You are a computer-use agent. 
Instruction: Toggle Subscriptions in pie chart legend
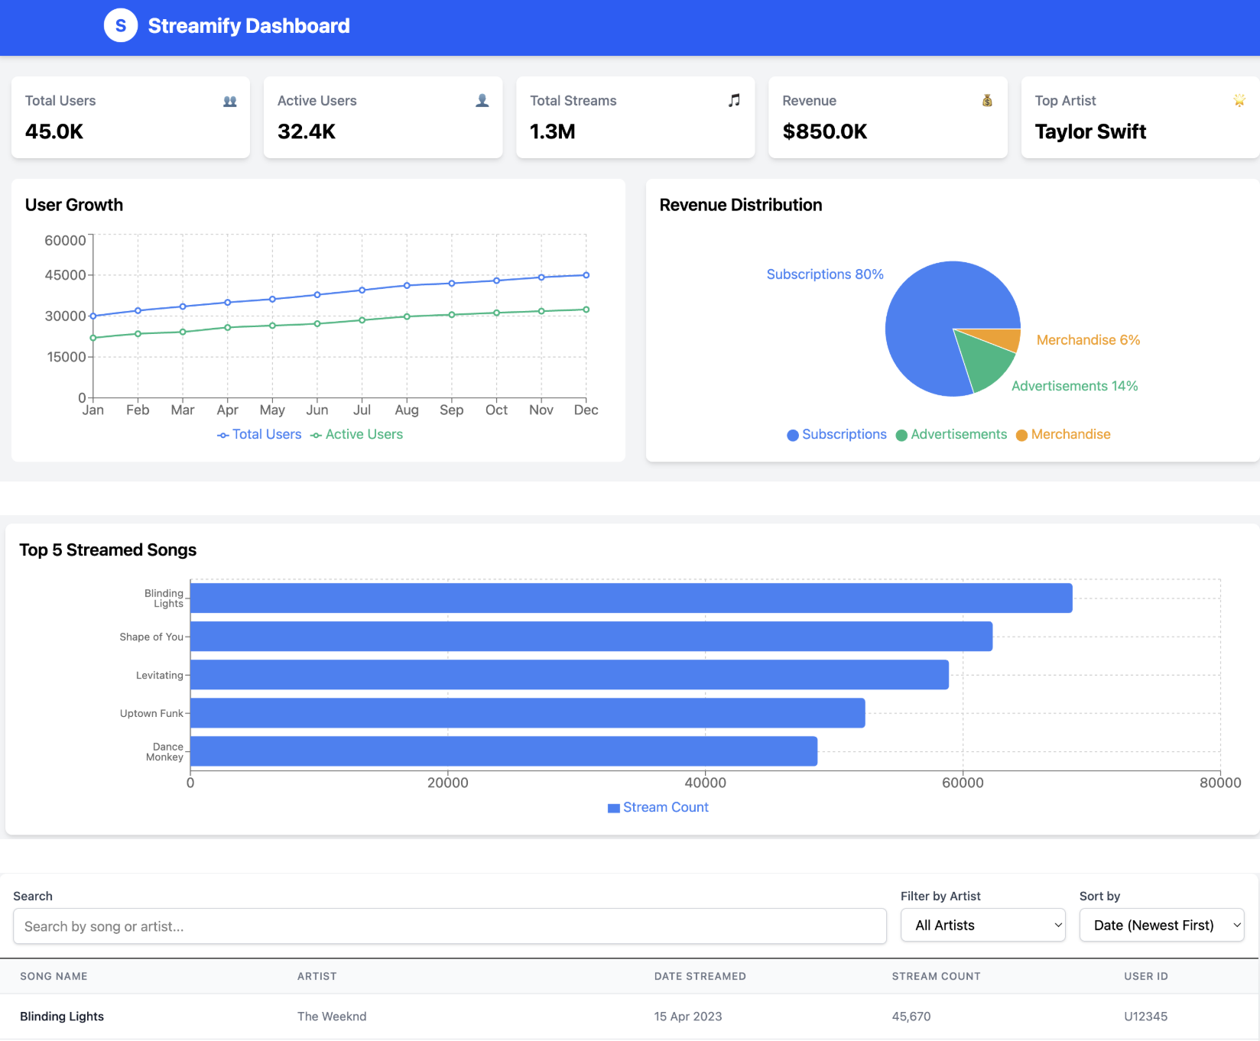click(x=836, y=434)
